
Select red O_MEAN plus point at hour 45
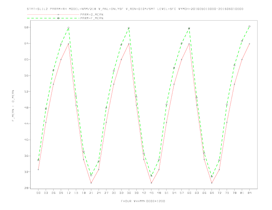151,183
